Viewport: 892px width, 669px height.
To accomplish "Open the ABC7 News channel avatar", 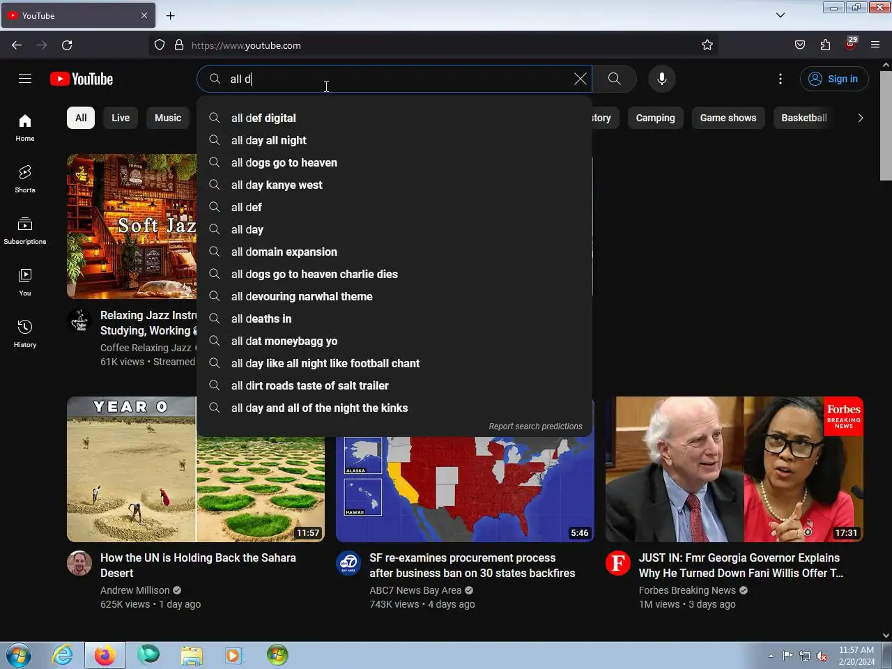I will [x=348, y=563].
